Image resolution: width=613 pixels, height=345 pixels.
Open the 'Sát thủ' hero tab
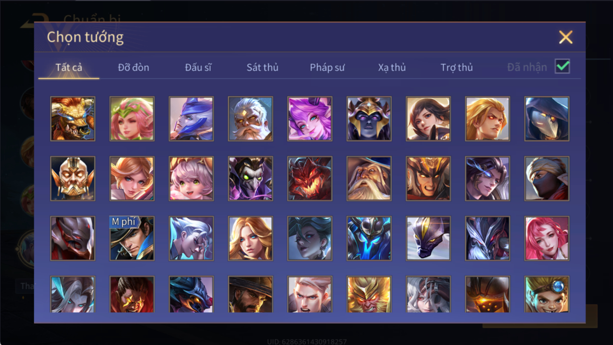[x=262, y=67]
